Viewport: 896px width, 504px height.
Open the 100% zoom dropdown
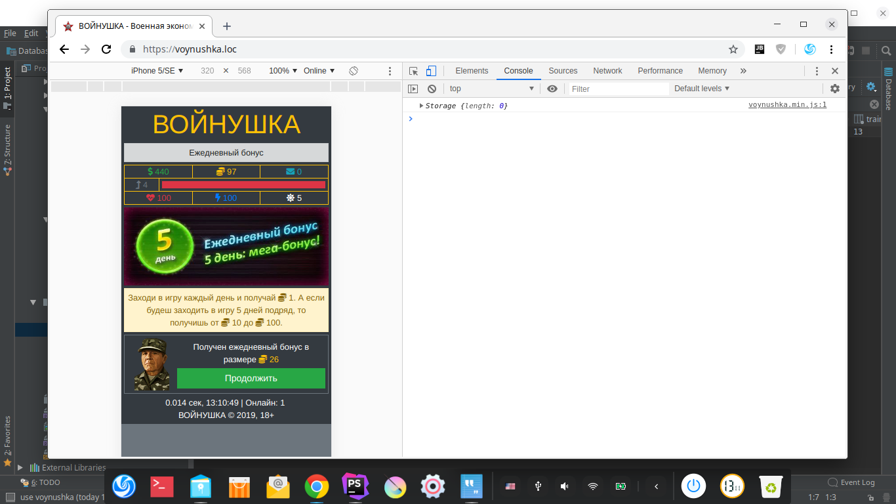click(283, 71)
